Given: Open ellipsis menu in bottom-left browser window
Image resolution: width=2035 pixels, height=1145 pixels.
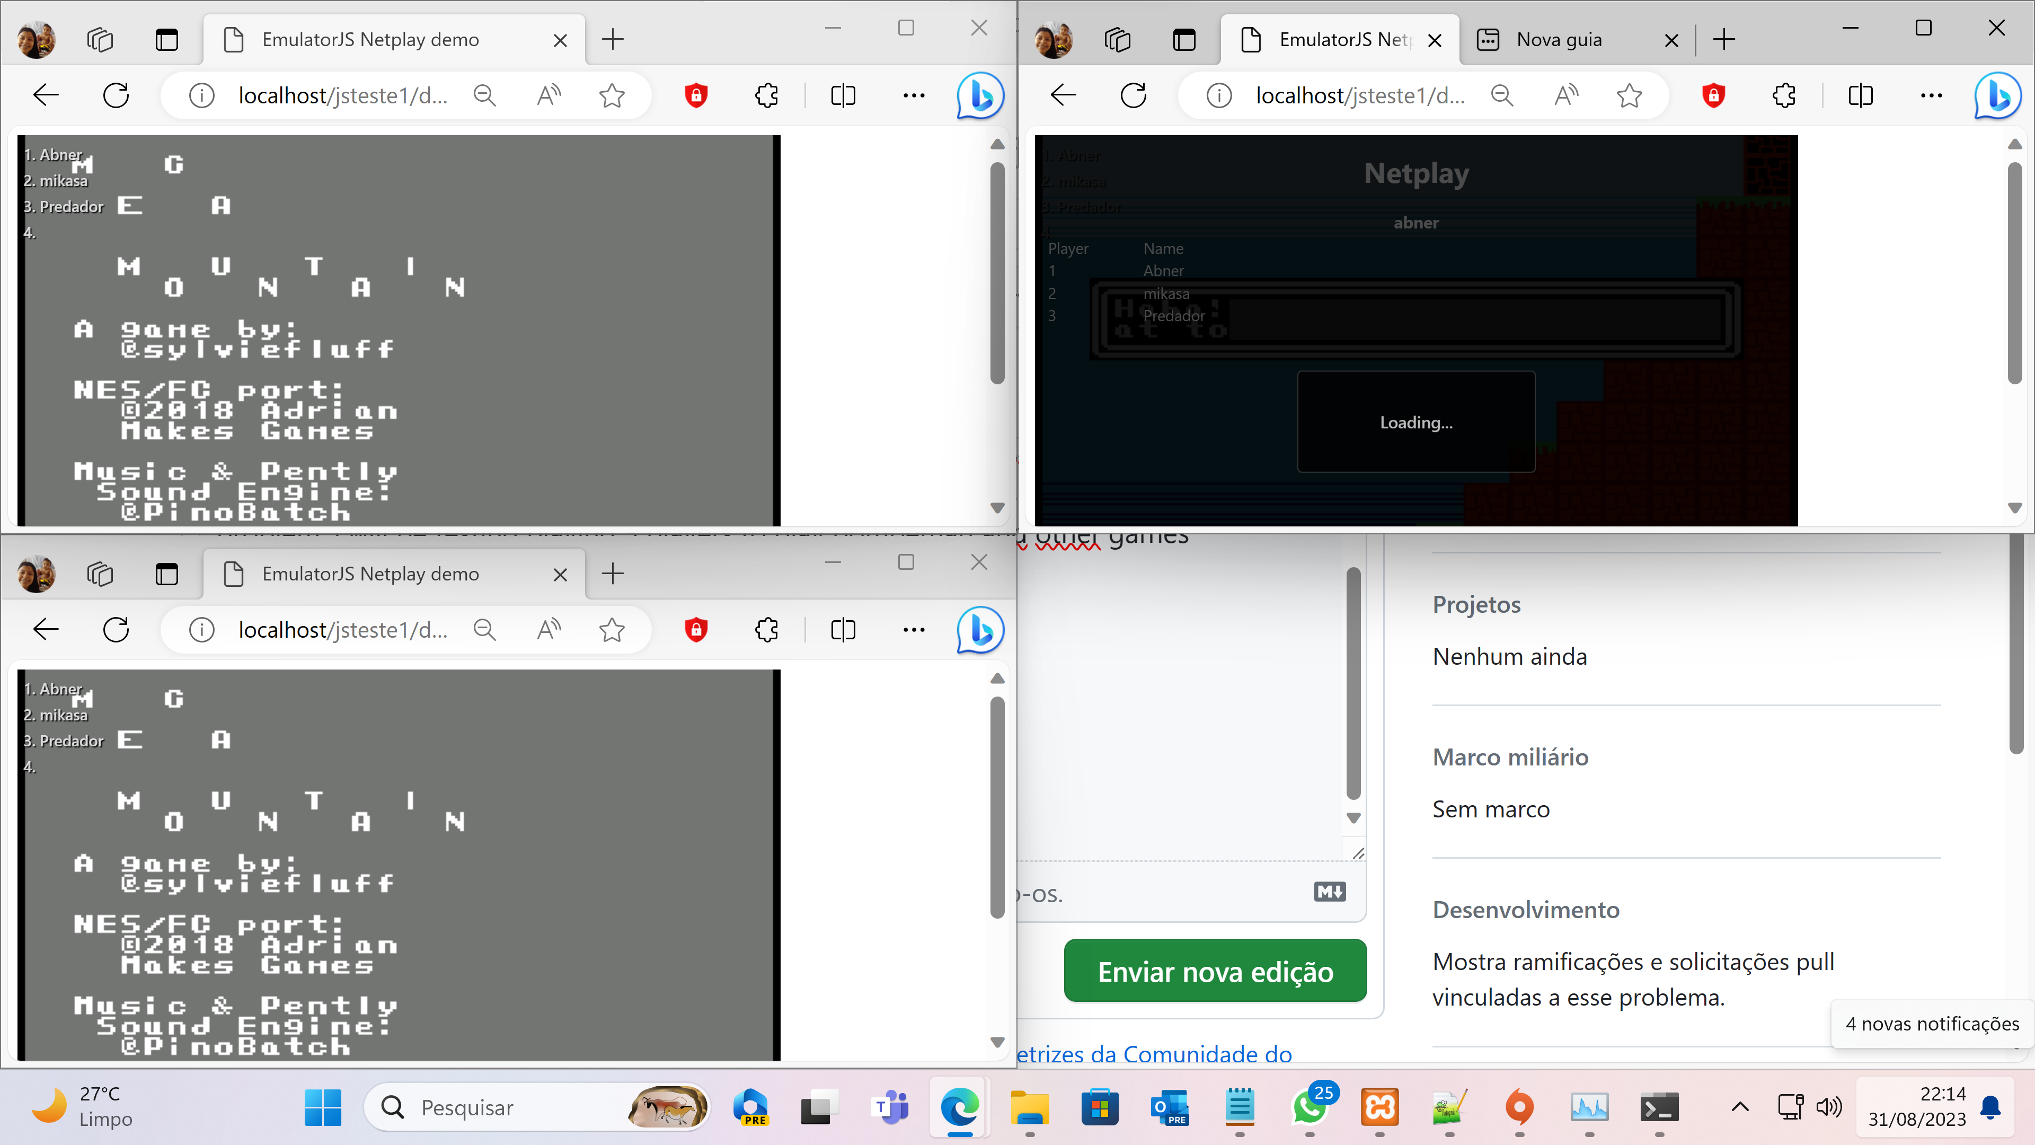Looking at the screenshot, I should point(913,630).
